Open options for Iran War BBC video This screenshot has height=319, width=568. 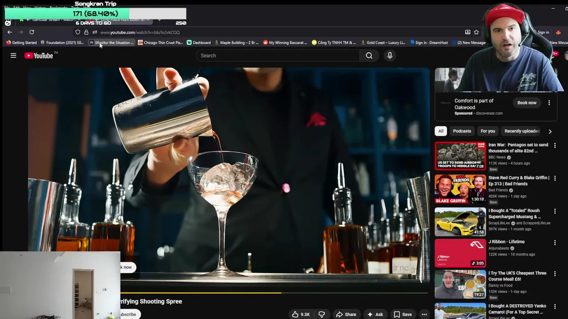[x=555, y=145]
